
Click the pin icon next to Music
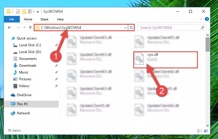tap(56, 72)
